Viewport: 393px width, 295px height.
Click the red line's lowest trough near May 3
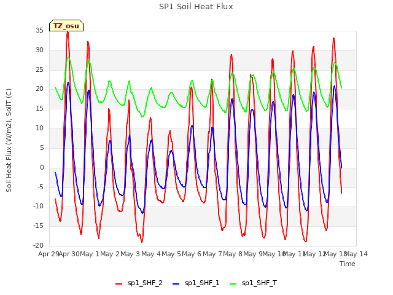pyautogui.click(x=142, y=242)
